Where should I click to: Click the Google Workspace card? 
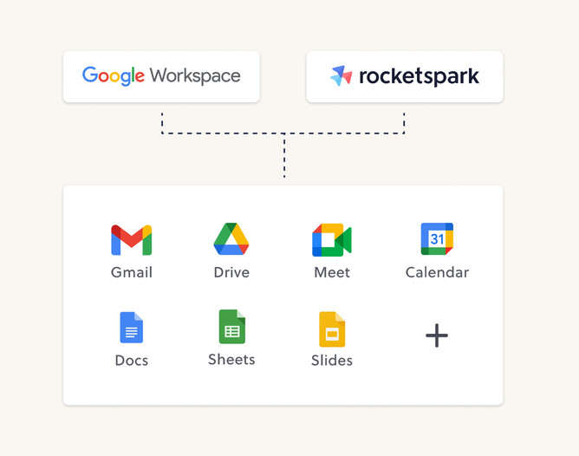[161, 76]
